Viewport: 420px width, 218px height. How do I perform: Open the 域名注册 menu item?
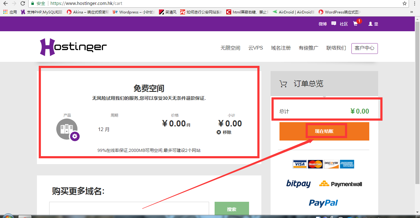pyautogui.click(x=280, y=48)
